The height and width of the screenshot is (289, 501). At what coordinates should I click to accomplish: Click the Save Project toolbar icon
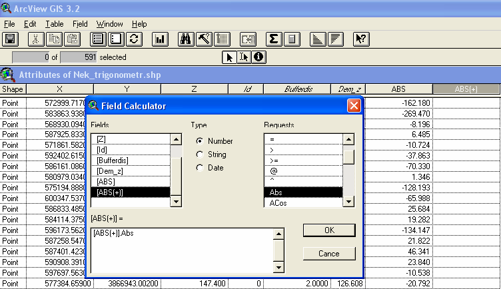11,39
